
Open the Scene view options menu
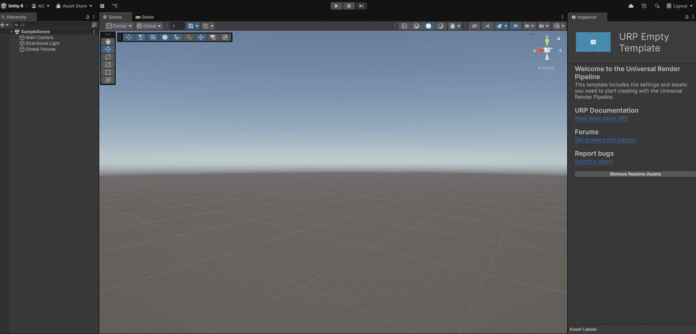pos(562,17)
